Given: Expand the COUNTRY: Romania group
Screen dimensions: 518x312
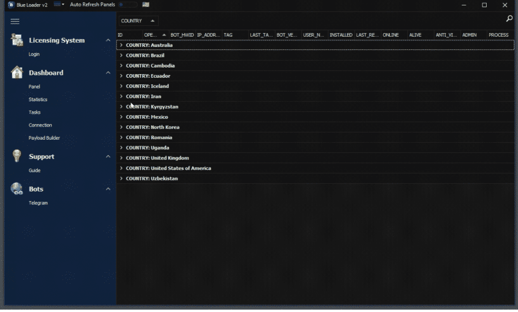Looking at the screenshot, I should (122, 137).
